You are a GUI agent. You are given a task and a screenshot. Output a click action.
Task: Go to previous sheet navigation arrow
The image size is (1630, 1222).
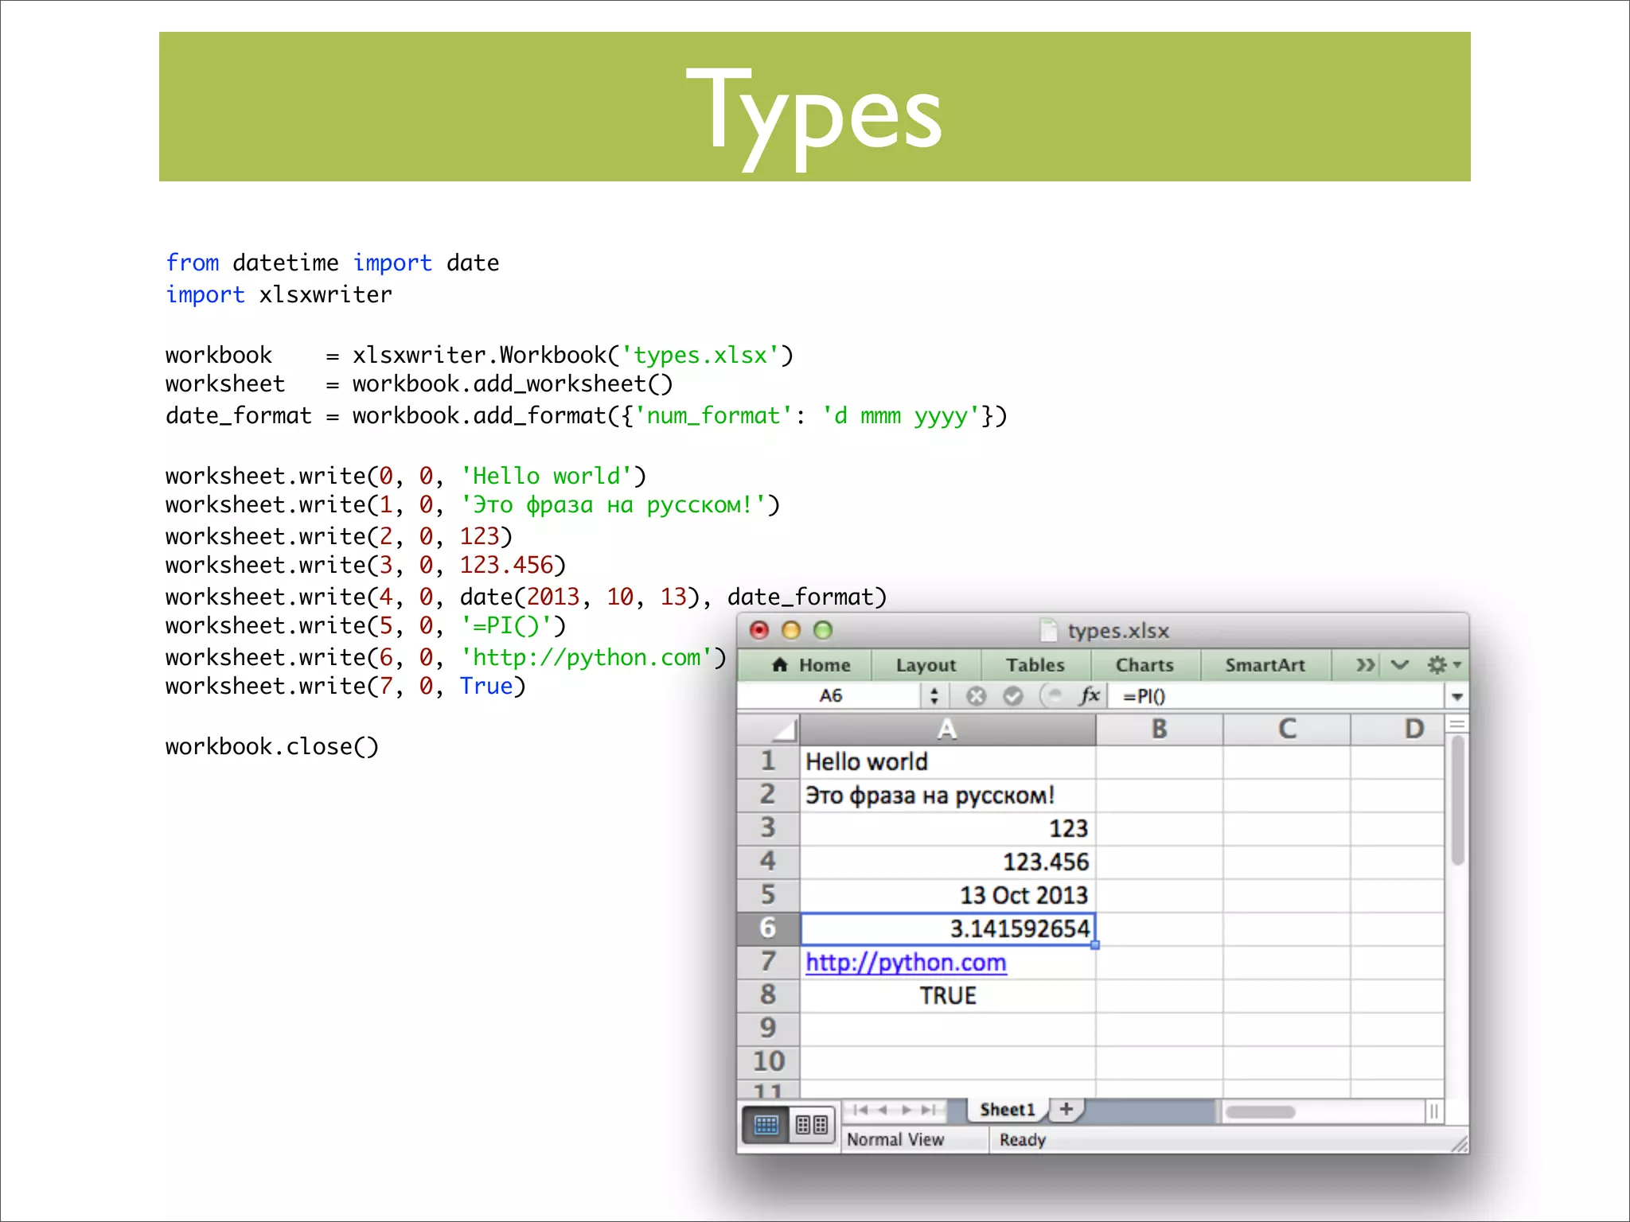click(882, 1110)
